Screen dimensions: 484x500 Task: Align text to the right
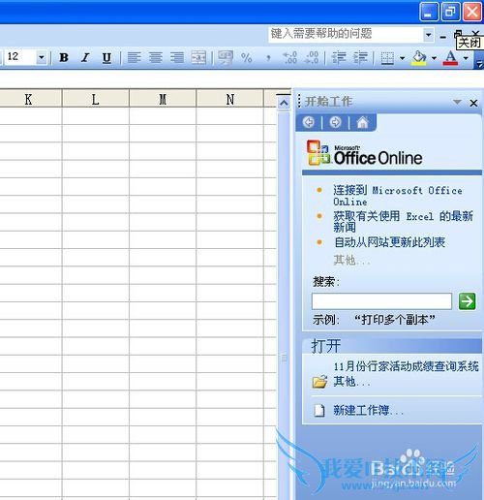[177, 58]
